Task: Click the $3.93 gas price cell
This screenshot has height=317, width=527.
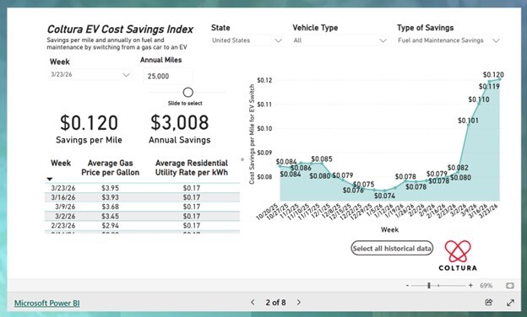Action: pos(111,197)
